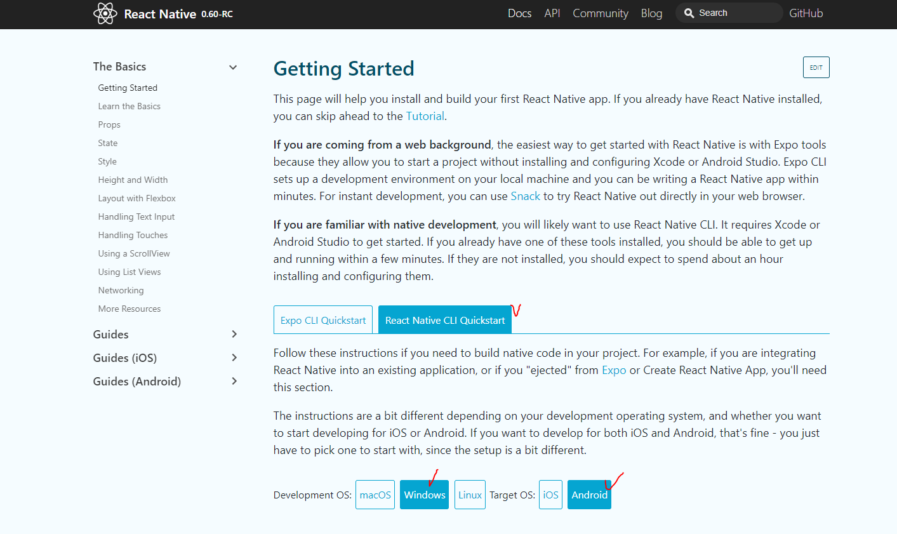
Task: Click the 'Target OS:' label
Action: 512,495
